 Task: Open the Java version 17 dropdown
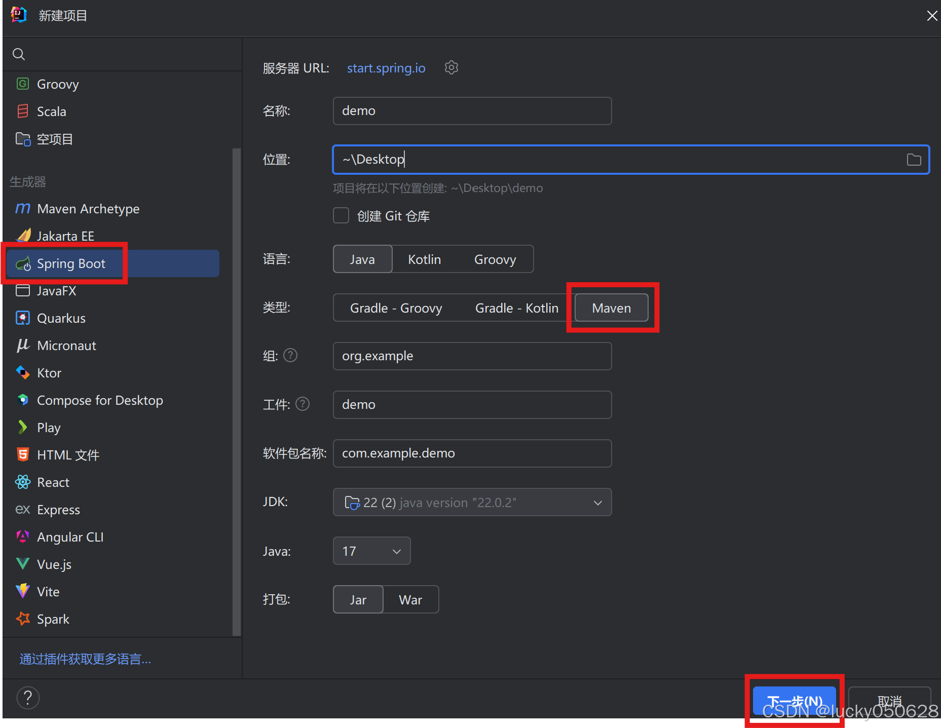coord(371,551)
